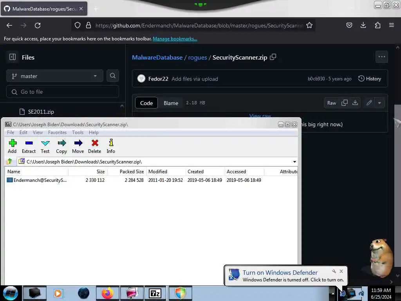Image resolution: width=401 pixels, height=301 pixels.
Task: Expand the 7-Zip address path dropdown
Action: coord(294,162)
